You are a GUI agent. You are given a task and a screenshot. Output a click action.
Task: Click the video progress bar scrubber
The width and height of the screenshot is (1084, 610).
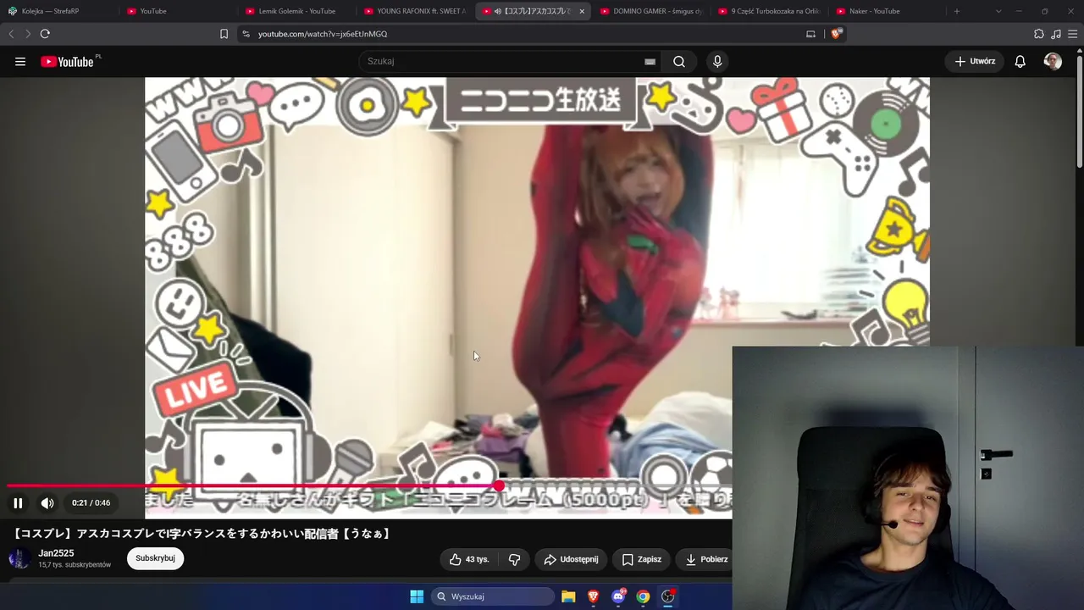tap(499, 485)
